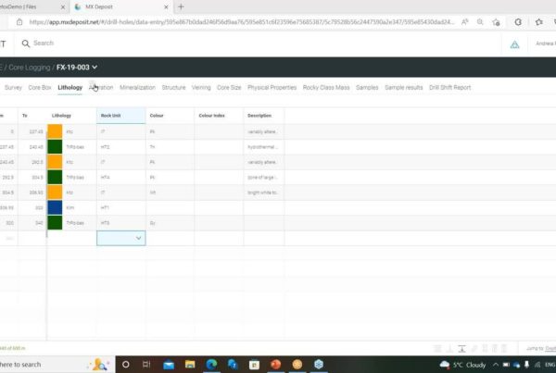Open a new browser tab
Viewport: 556px width, 373px height.
(x=181, y=6)
